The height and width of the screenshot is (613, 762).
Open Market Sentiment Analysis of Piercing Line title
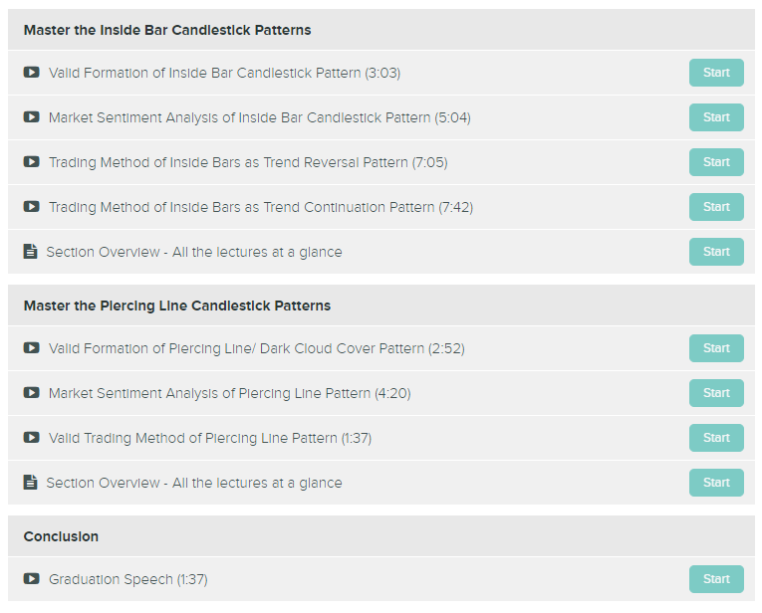click(x=230, y=393)
